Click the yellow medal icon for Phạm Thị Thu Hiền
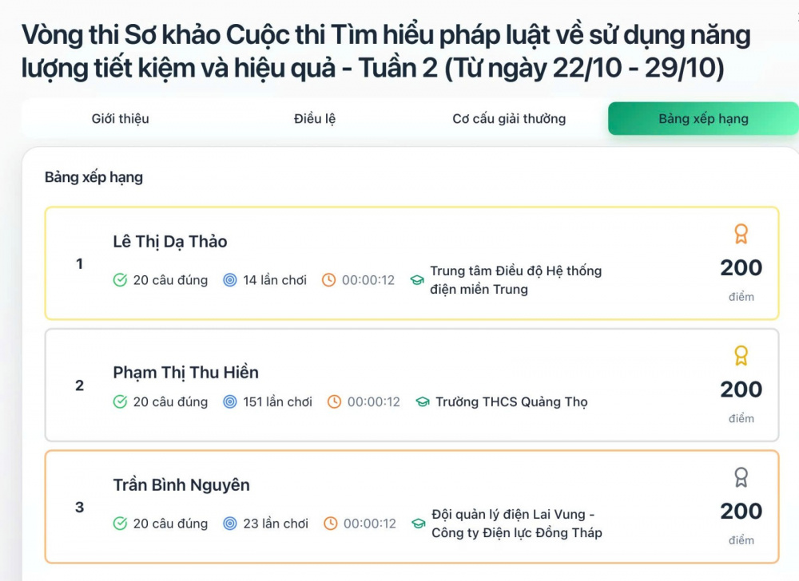This screenshot has width=799, height=581. (x=741, y=355)
